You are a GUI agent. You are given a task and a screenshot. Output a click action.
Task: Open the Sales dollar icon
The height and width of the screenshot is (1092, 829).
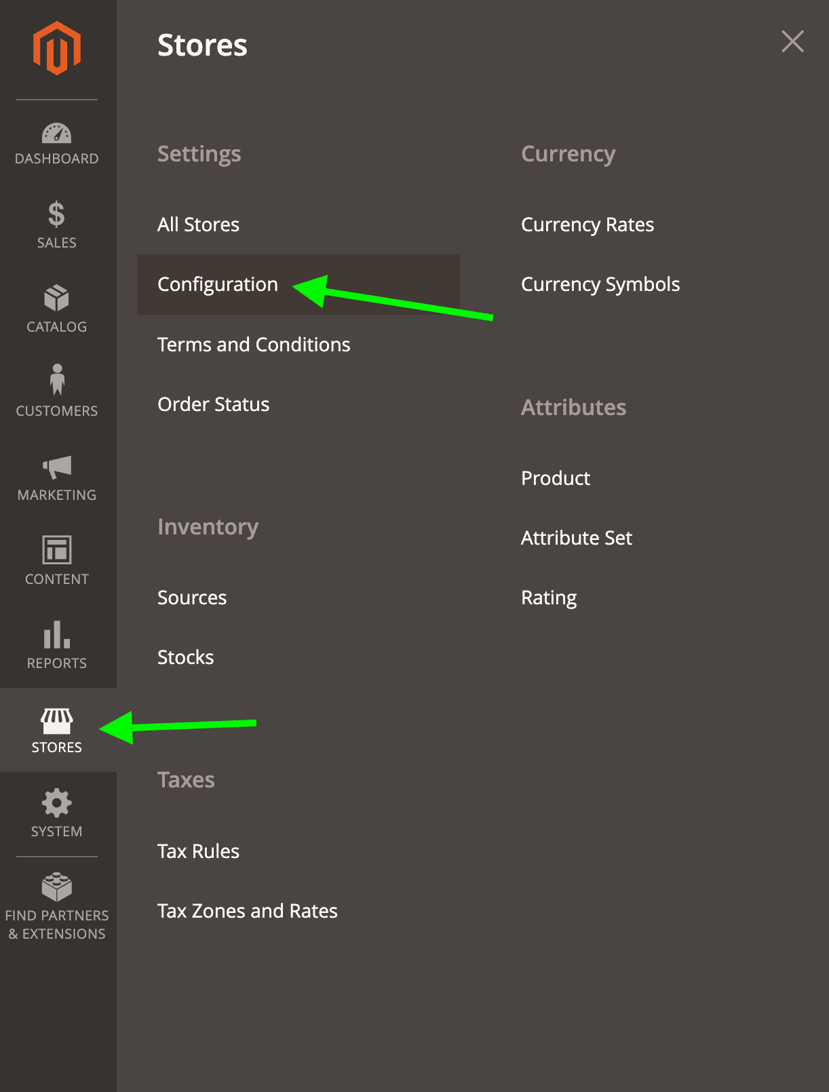pos(57,214)
